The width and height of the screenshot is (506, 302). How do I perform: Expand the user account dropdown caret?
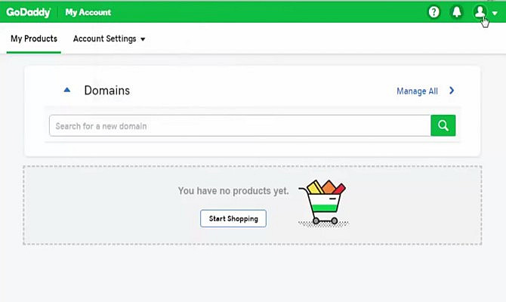[495, 13]
